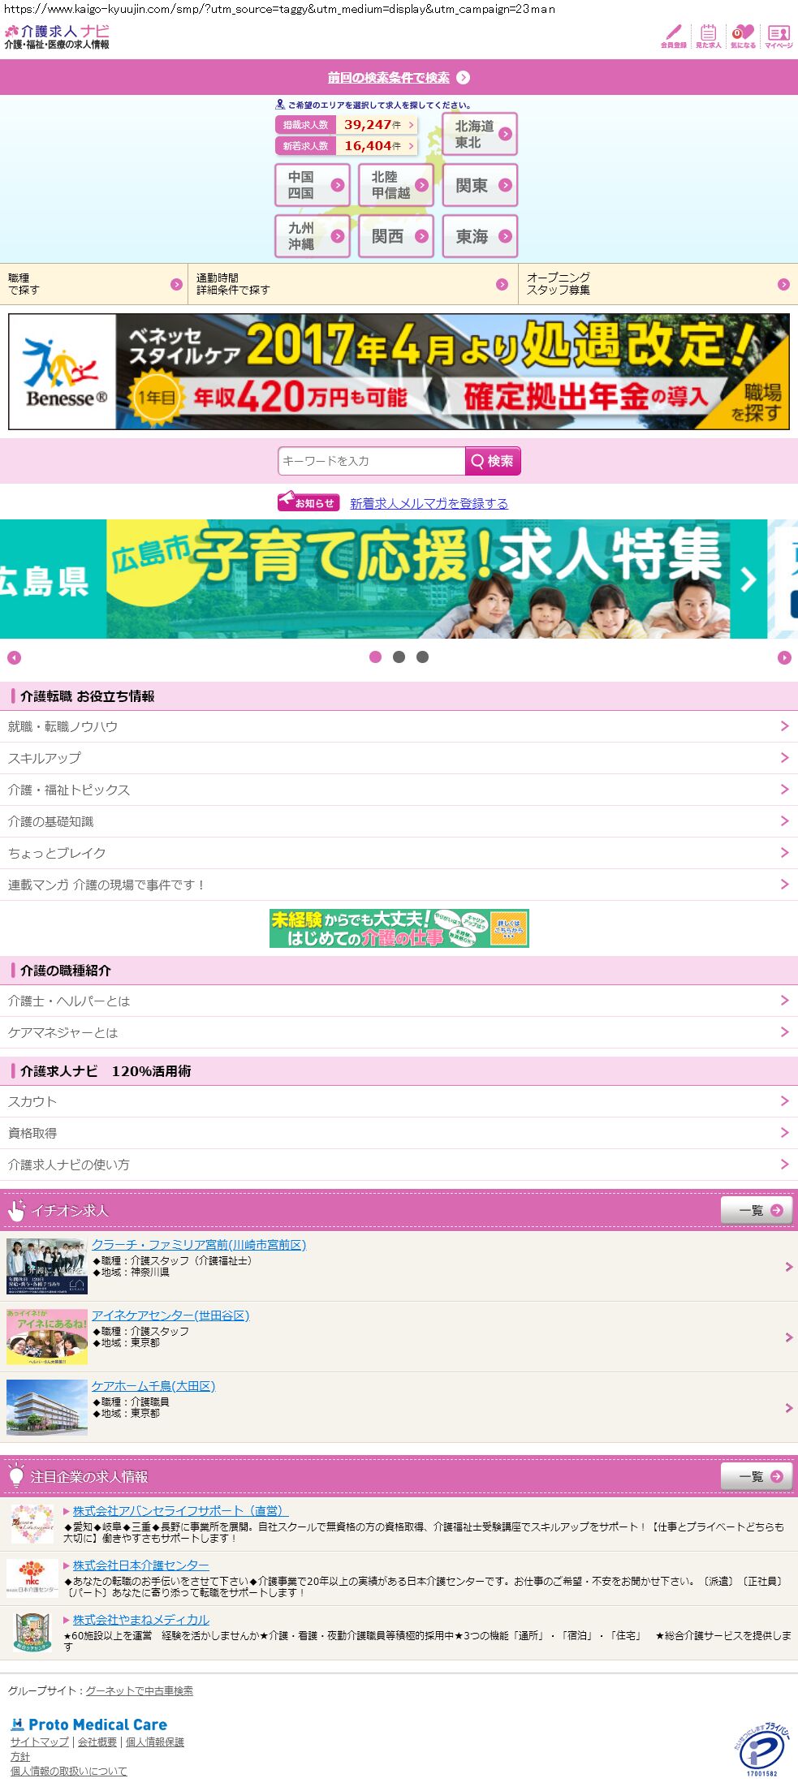This screenshot has height=1787, width=798.
Task: Expand 介護の基礎知識 row
Action: [399, 821]
